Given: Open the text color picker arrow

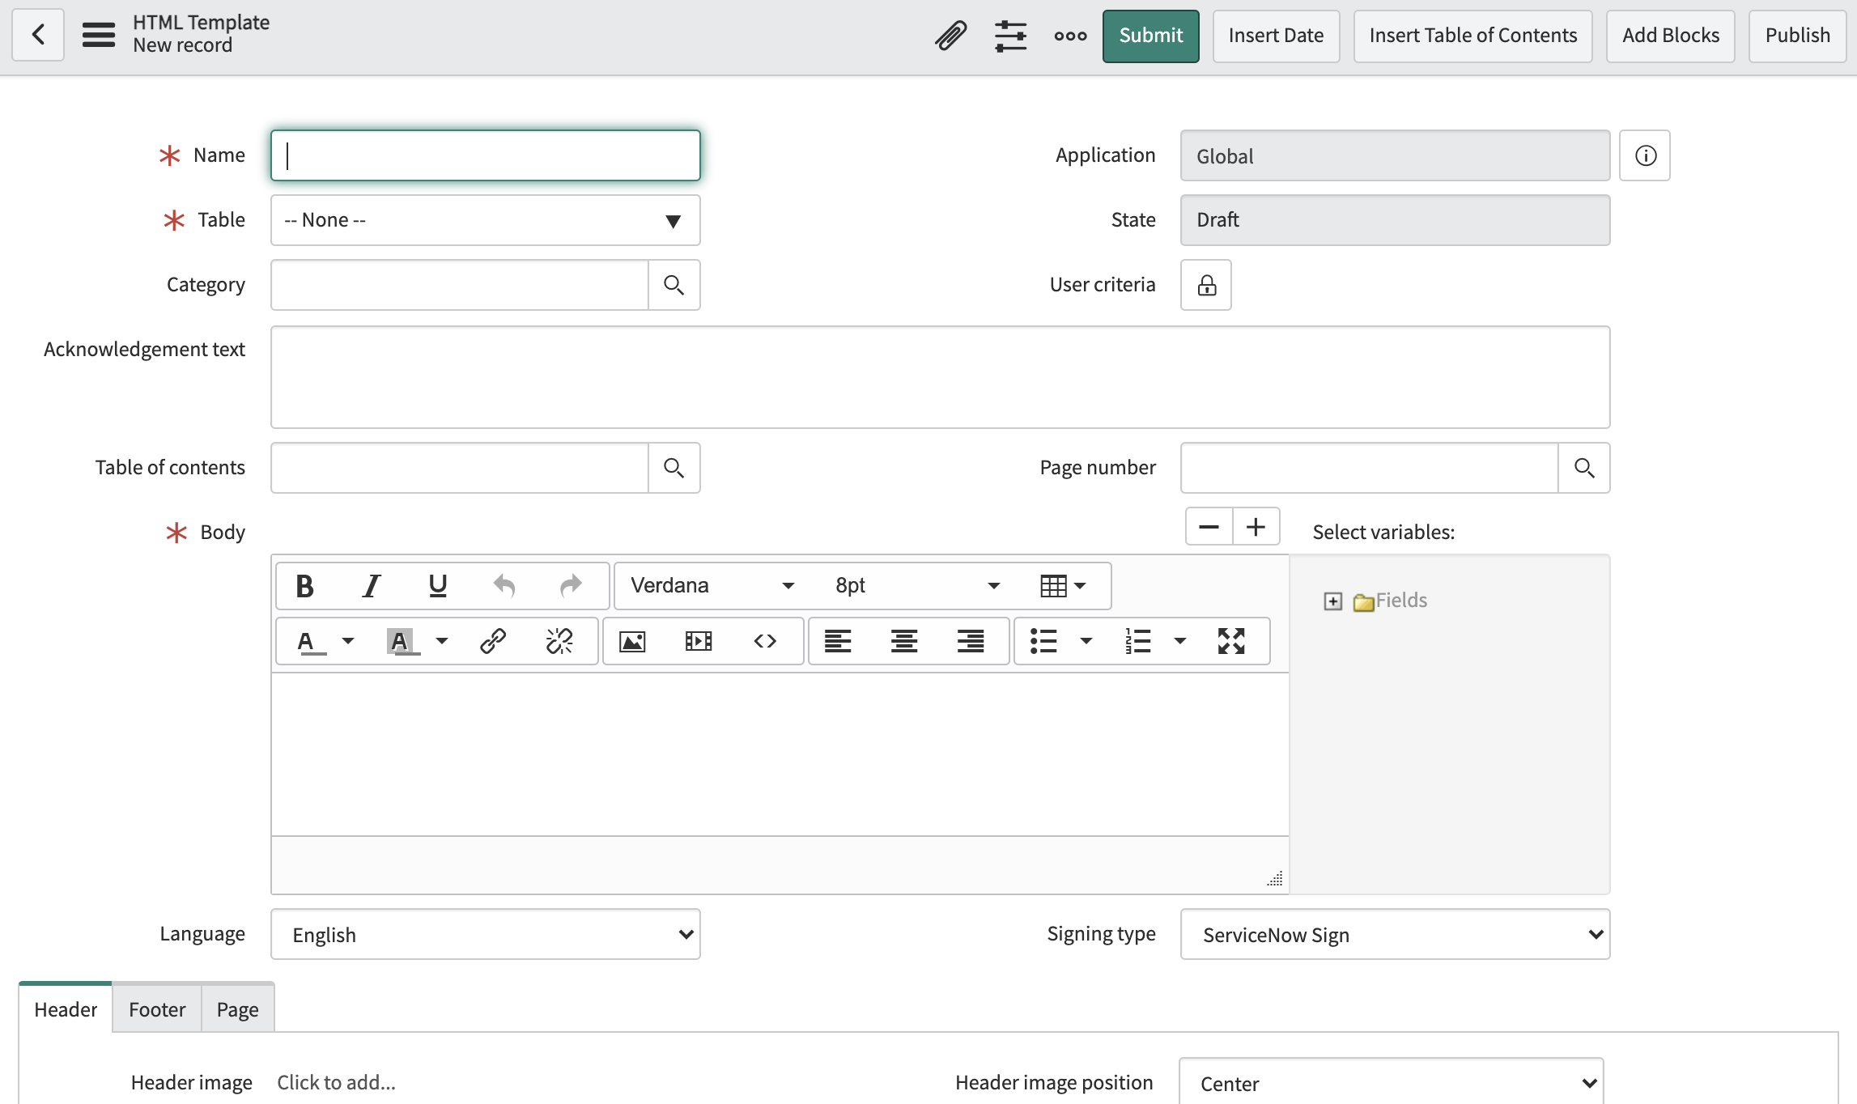Looking at the screenshot, I should [x=348, y=642].
